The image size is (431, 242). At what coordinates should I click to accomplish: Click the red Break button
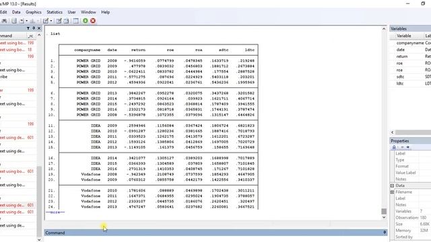point(93,21)
